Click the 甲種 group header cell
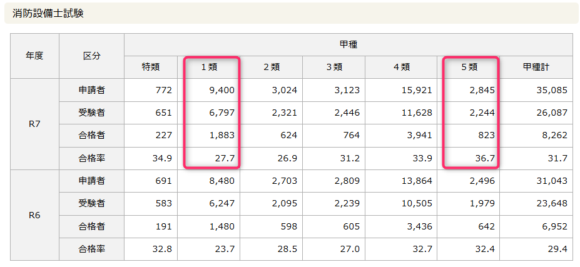The image size is (580, 267). (x=348, y=44)
